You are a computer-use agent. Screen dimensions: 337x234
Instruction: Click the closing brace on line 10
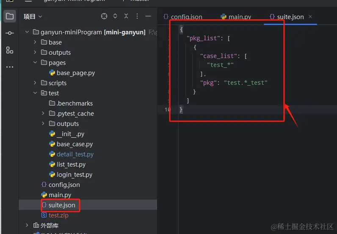(181, 110)
